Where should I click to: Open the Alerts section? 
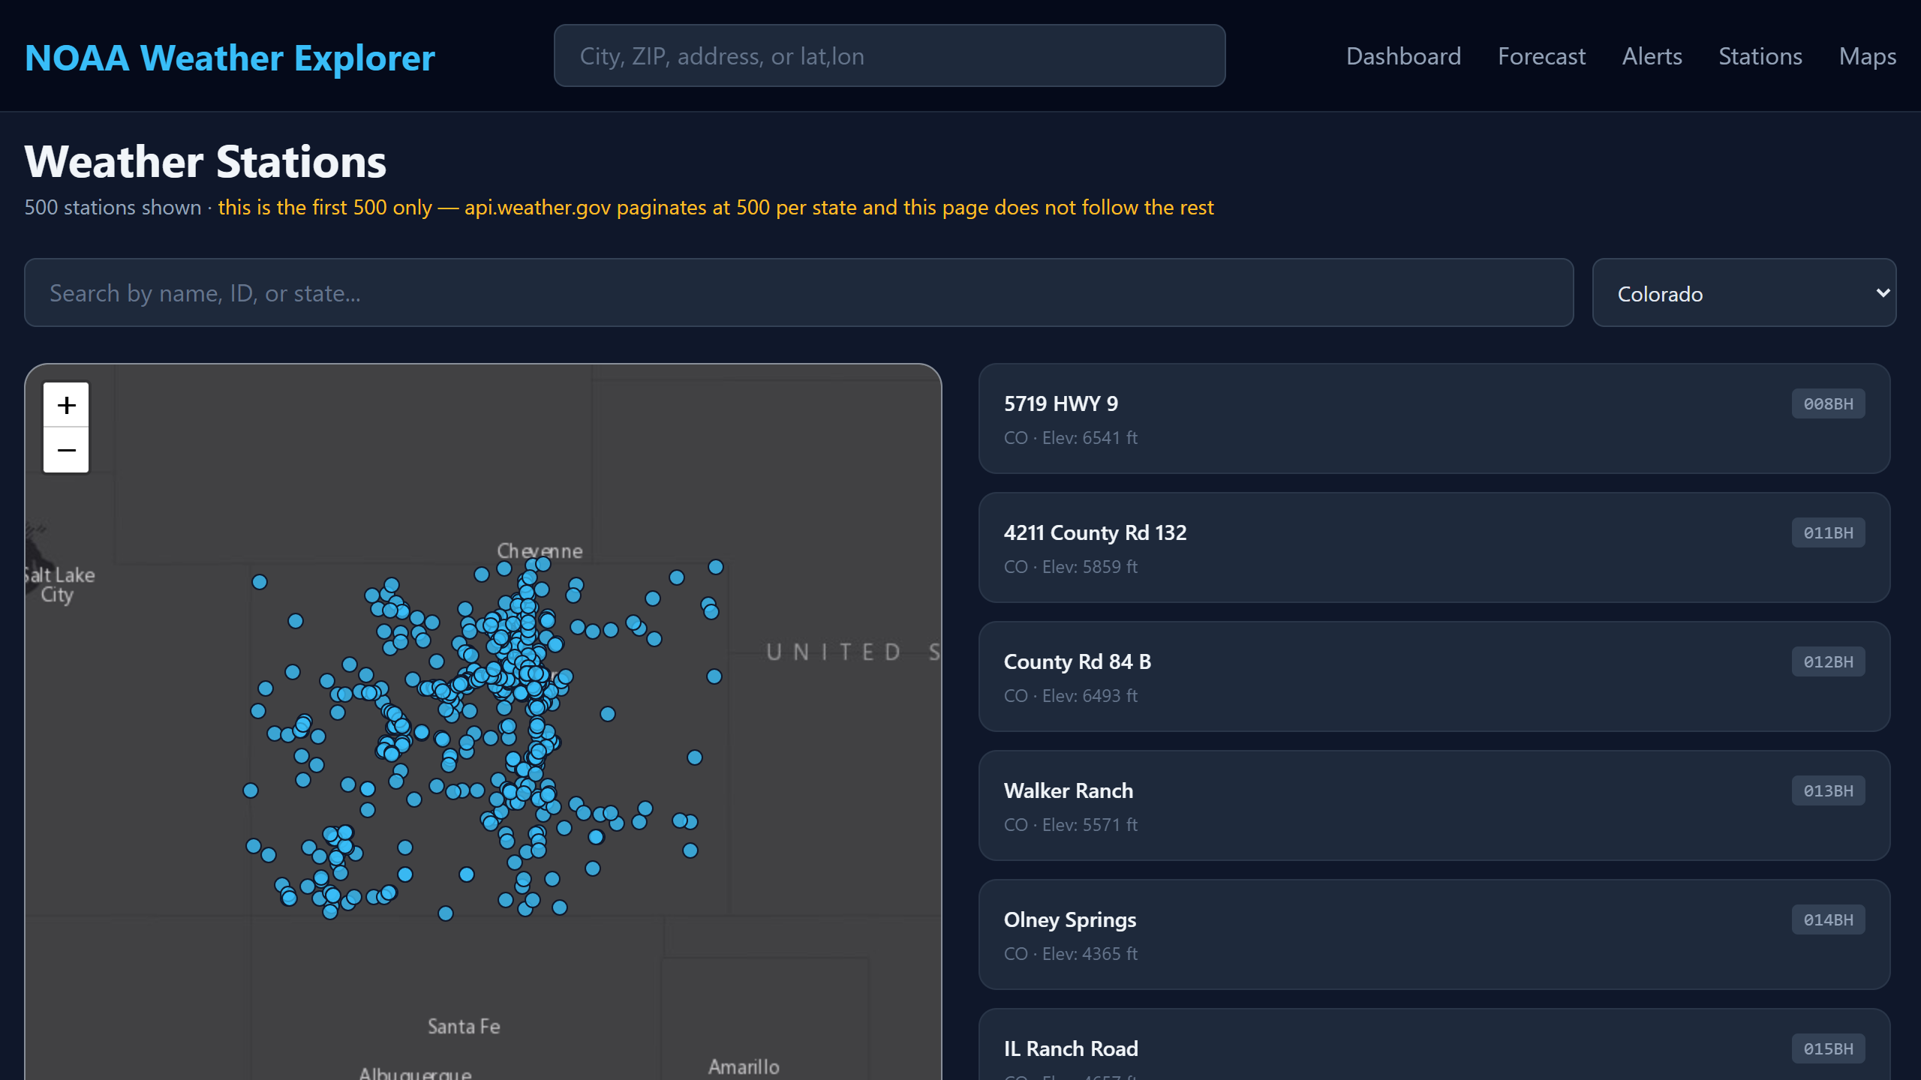(1652, 56)
